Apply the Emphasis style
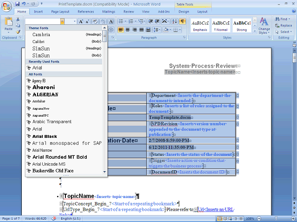297x222 pixels. click(x=200, y=25)
